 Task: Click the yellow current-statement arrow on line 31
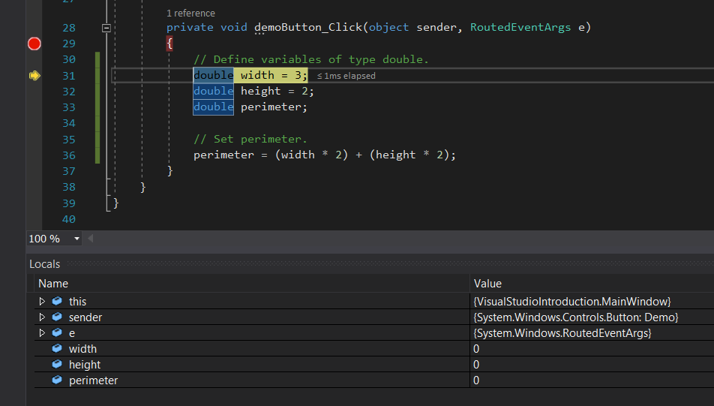34,75
